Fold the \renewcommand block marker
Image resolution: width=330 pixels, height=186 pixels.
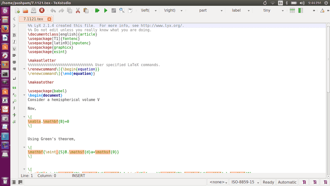pyautogui.click(x=24, y=69)
